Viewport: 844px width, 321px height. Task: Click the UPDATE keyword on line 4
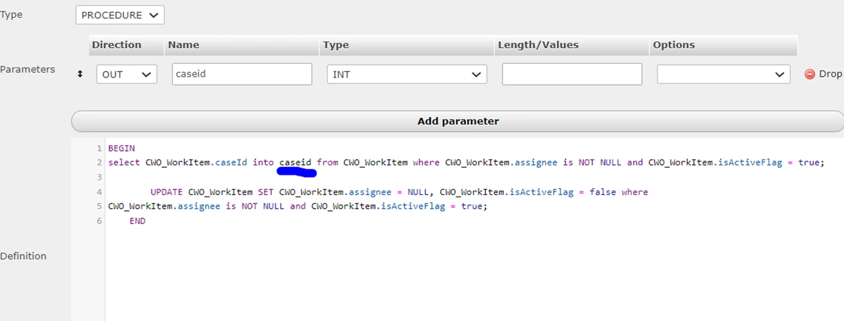point(167,192)
